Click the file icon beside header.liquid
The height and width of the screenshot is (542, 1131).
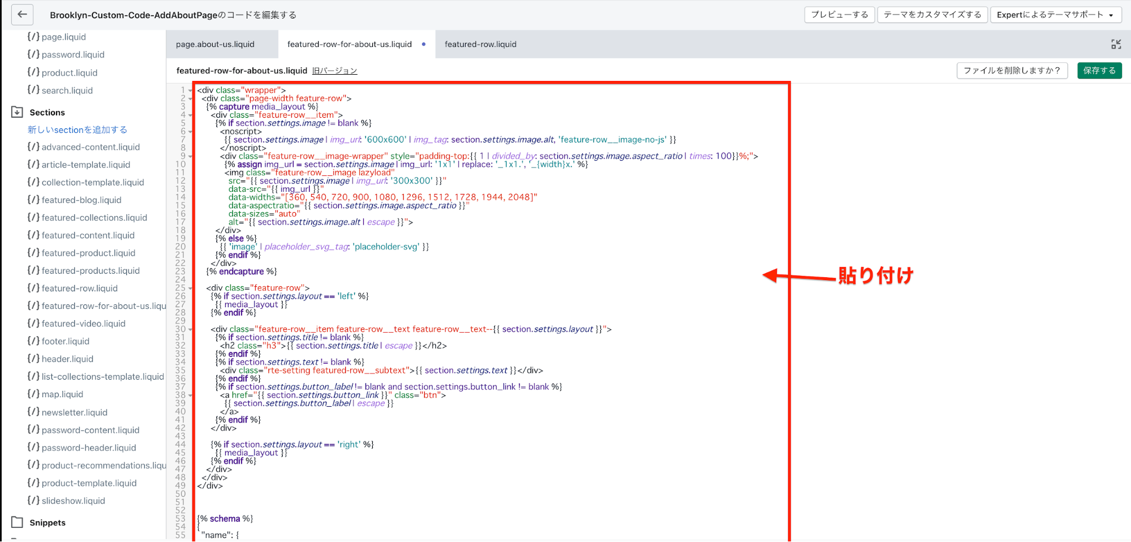tap(33, 358)
